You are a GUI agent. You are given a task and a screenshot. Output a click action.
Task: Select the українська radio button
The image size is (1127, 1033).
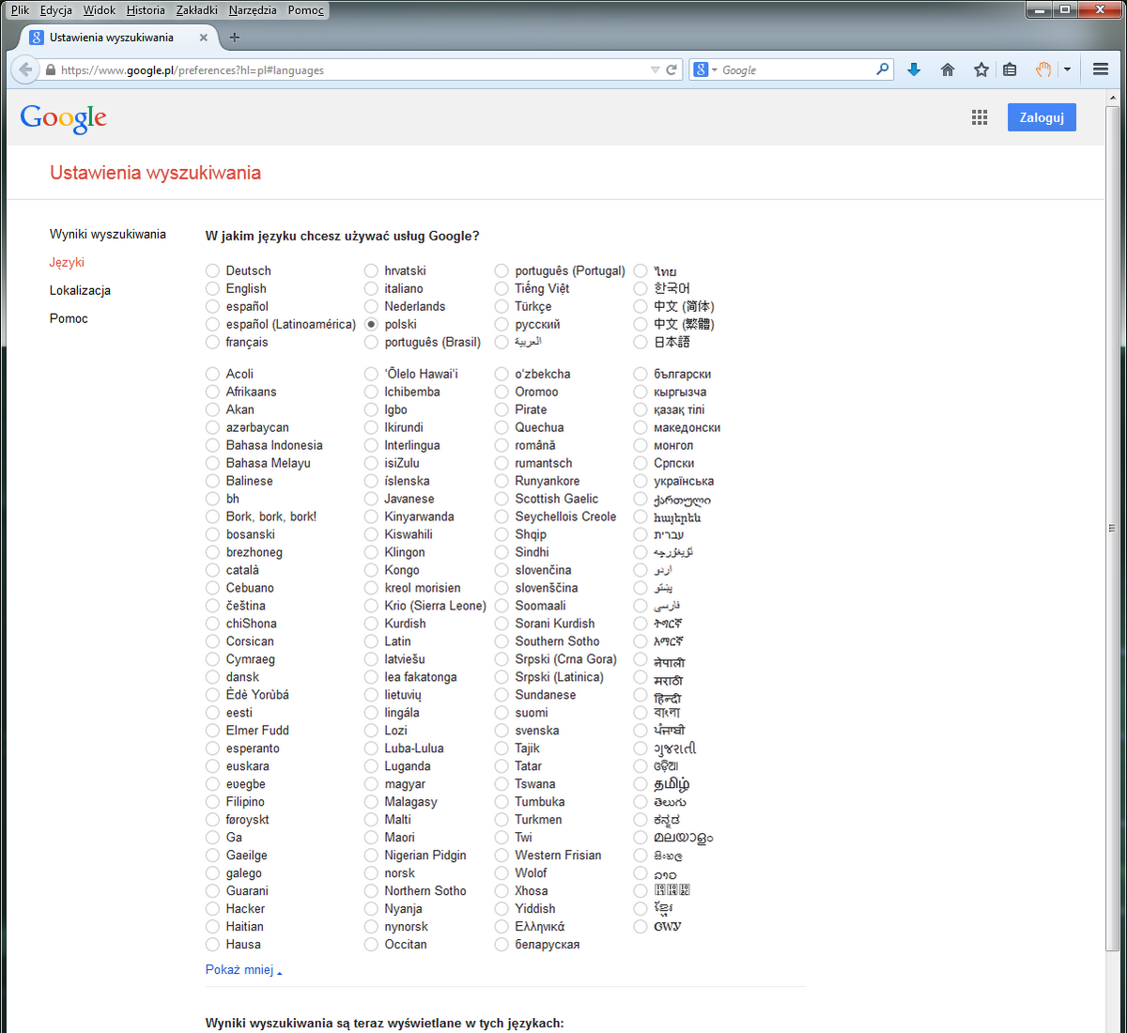(641, 481)
